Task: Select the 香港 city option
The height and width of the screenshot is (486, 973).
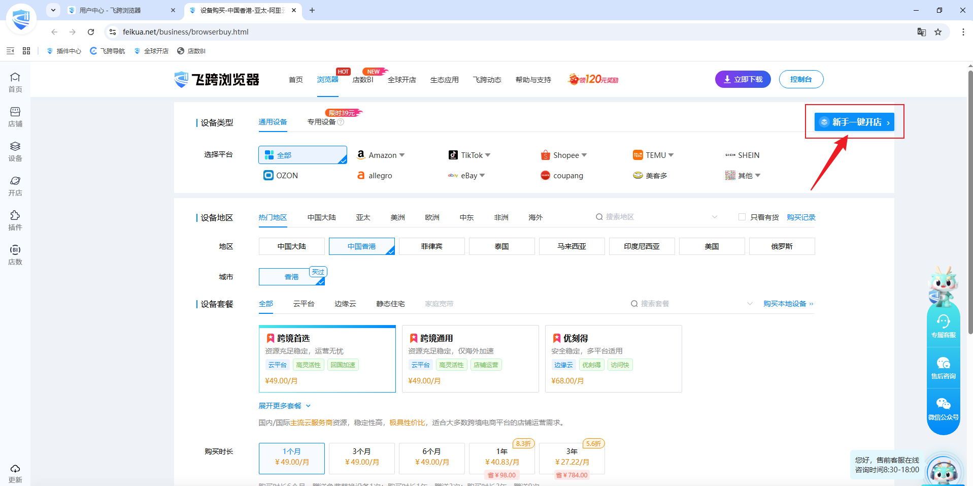Action: [292, 277]
